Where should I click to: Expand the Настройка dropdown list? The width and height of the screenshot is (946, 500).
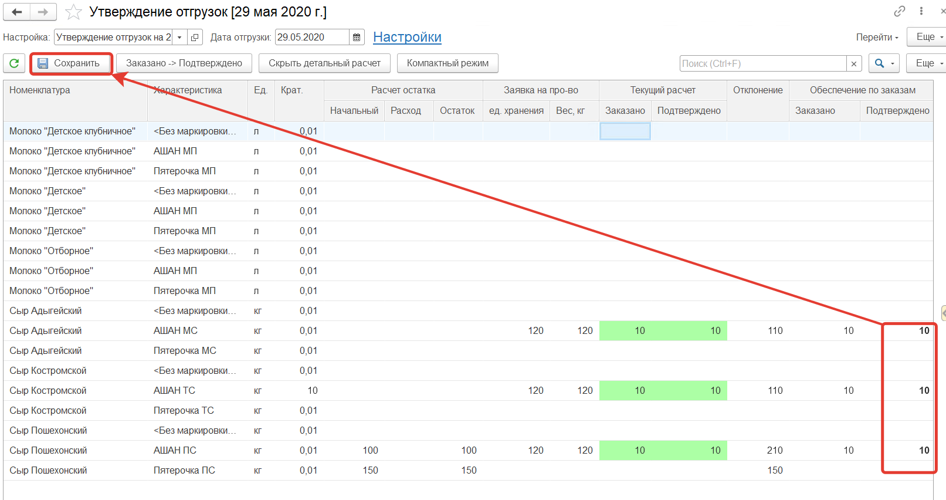click(179, 38)
